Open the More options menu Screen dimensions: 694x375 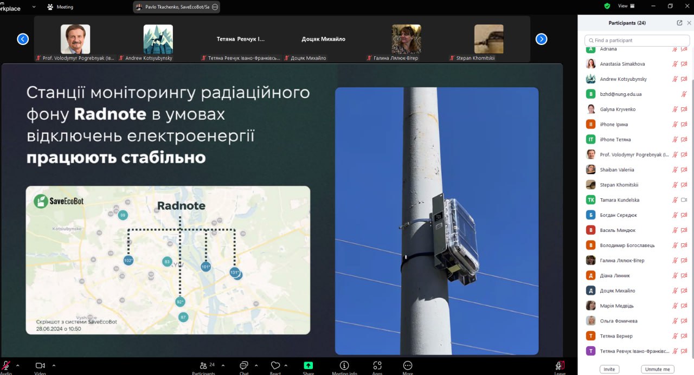408,366
